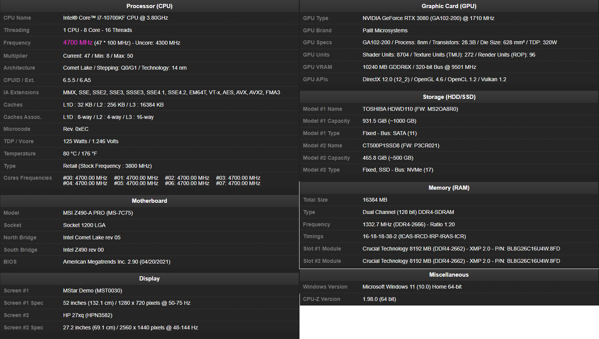Select the microcode value 'Rev. 0xEC'
The width and height of the screenshot is (599, 339).
tap(76, 129)
